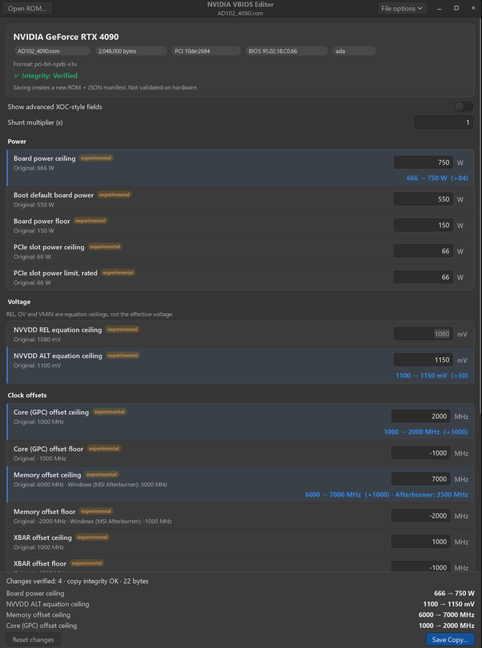Image resolution: width=482 pixels, height=648 pixels.
Task: Click the Save Copy... button
Action: [450, 640]
